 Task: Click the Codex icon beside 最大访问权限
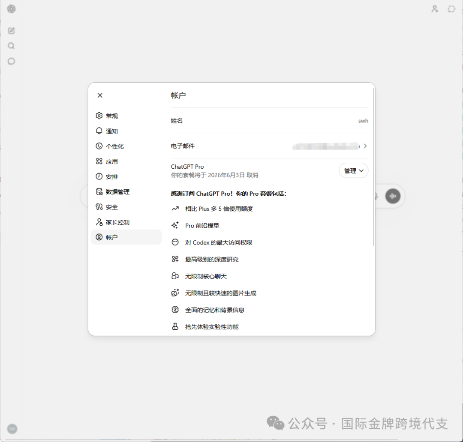[x=175, y=242]
